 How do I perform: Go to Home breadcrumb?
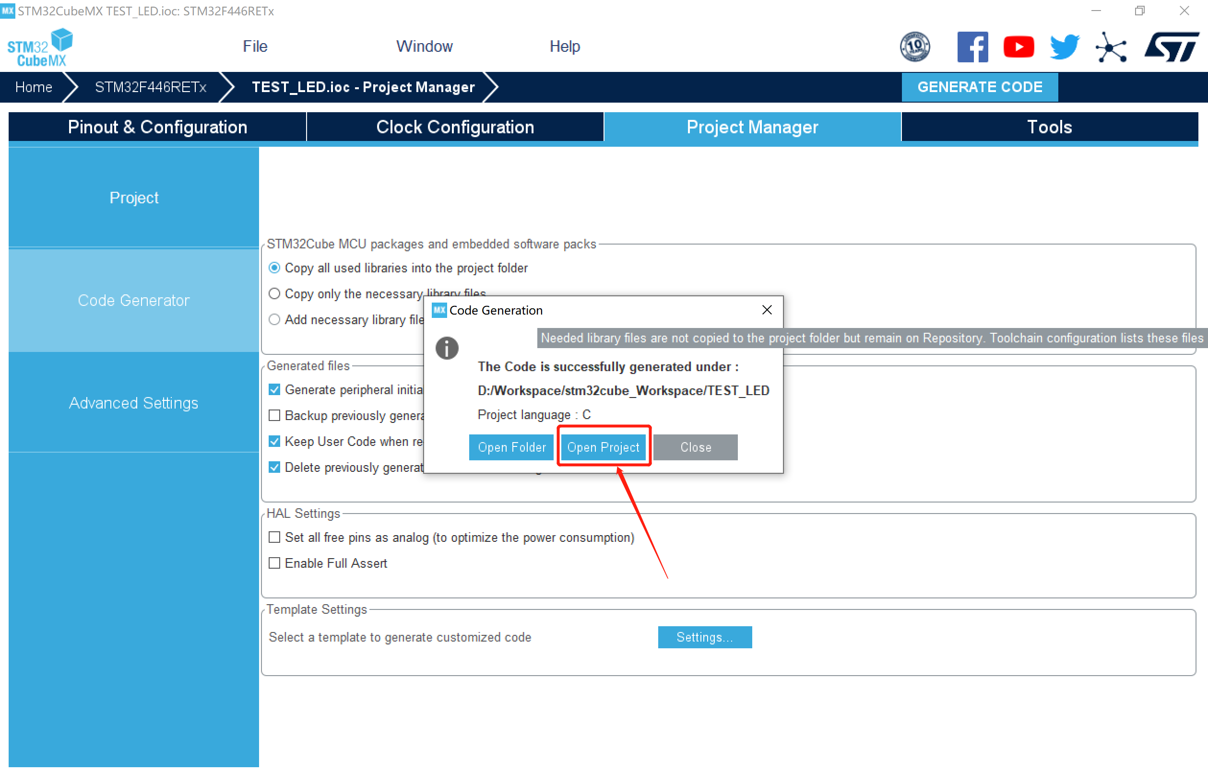34,87
